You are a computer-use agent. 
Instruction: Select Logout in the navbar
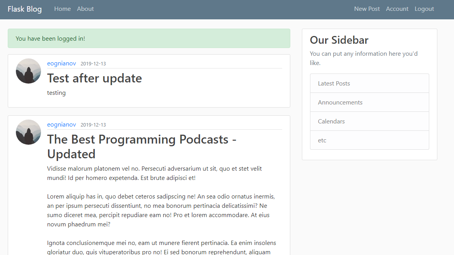424,9
